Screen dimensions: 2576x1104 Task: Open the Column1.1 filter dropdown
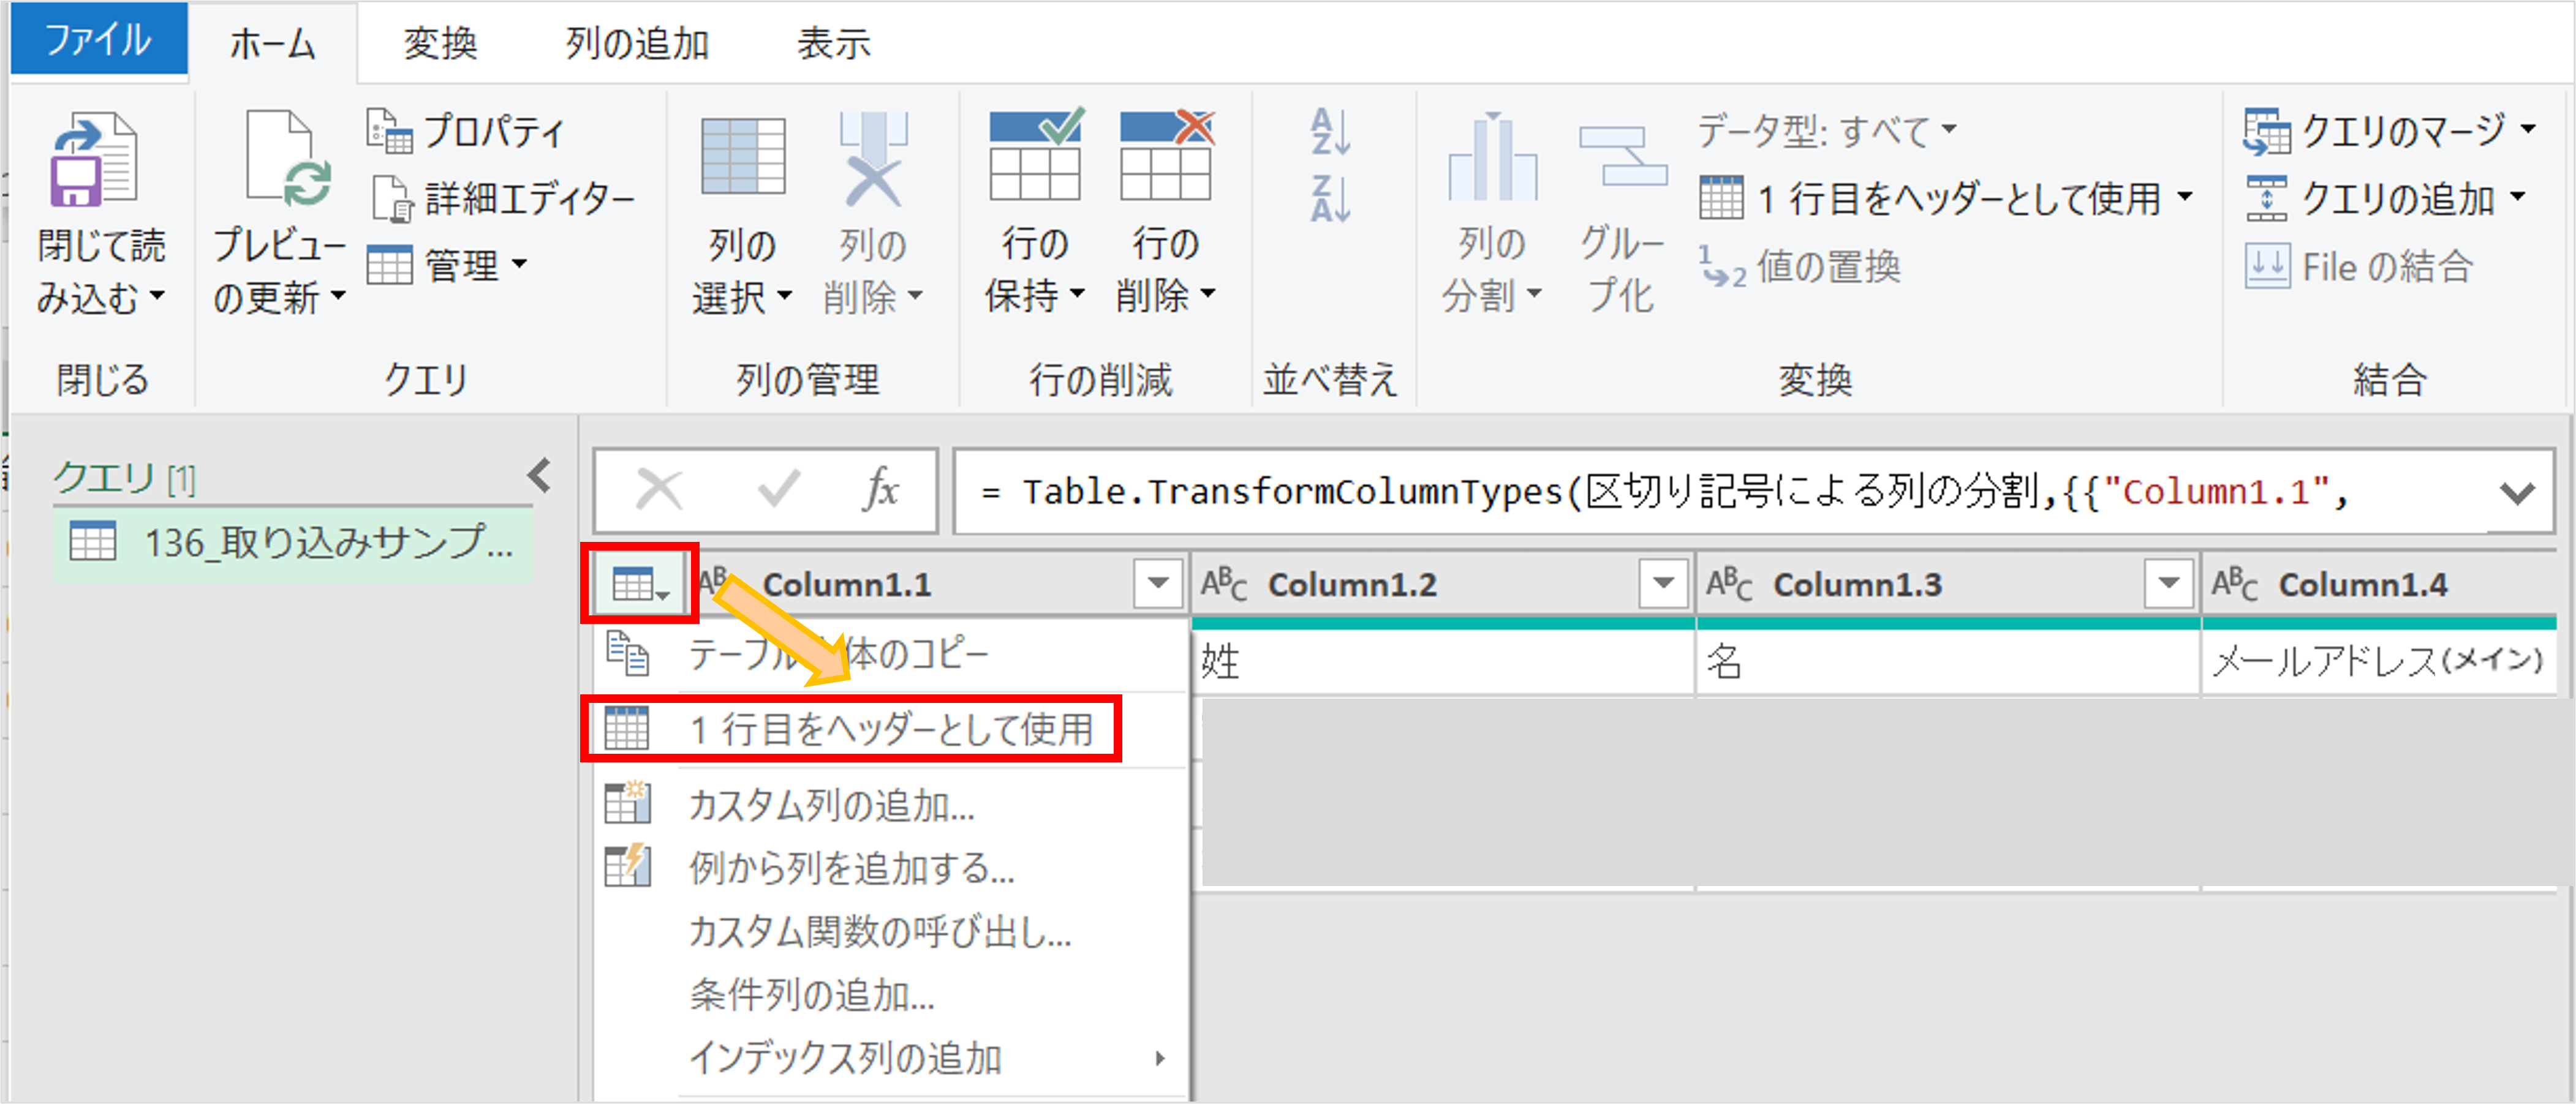coord(1158,582)
